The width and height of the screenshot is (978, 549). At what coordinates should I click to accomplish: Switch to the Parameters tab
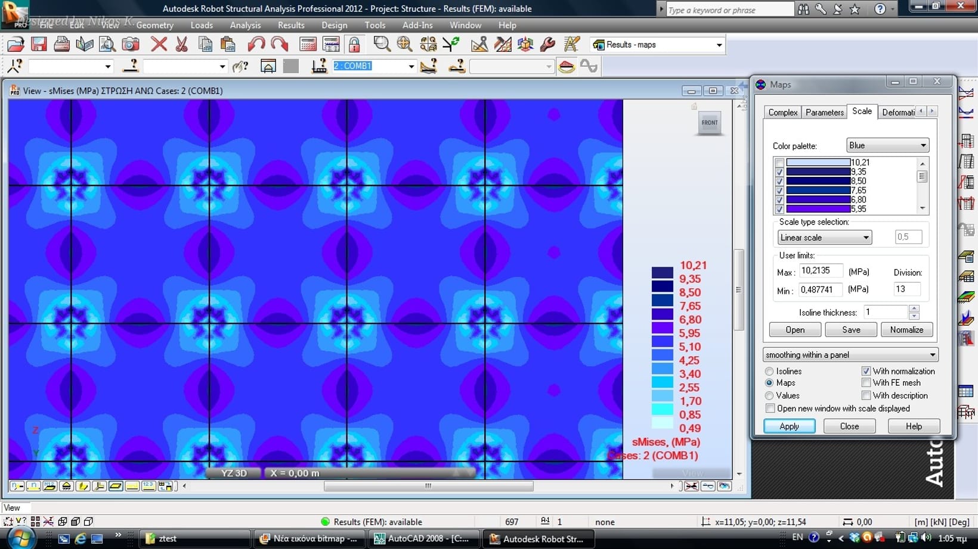824,112
